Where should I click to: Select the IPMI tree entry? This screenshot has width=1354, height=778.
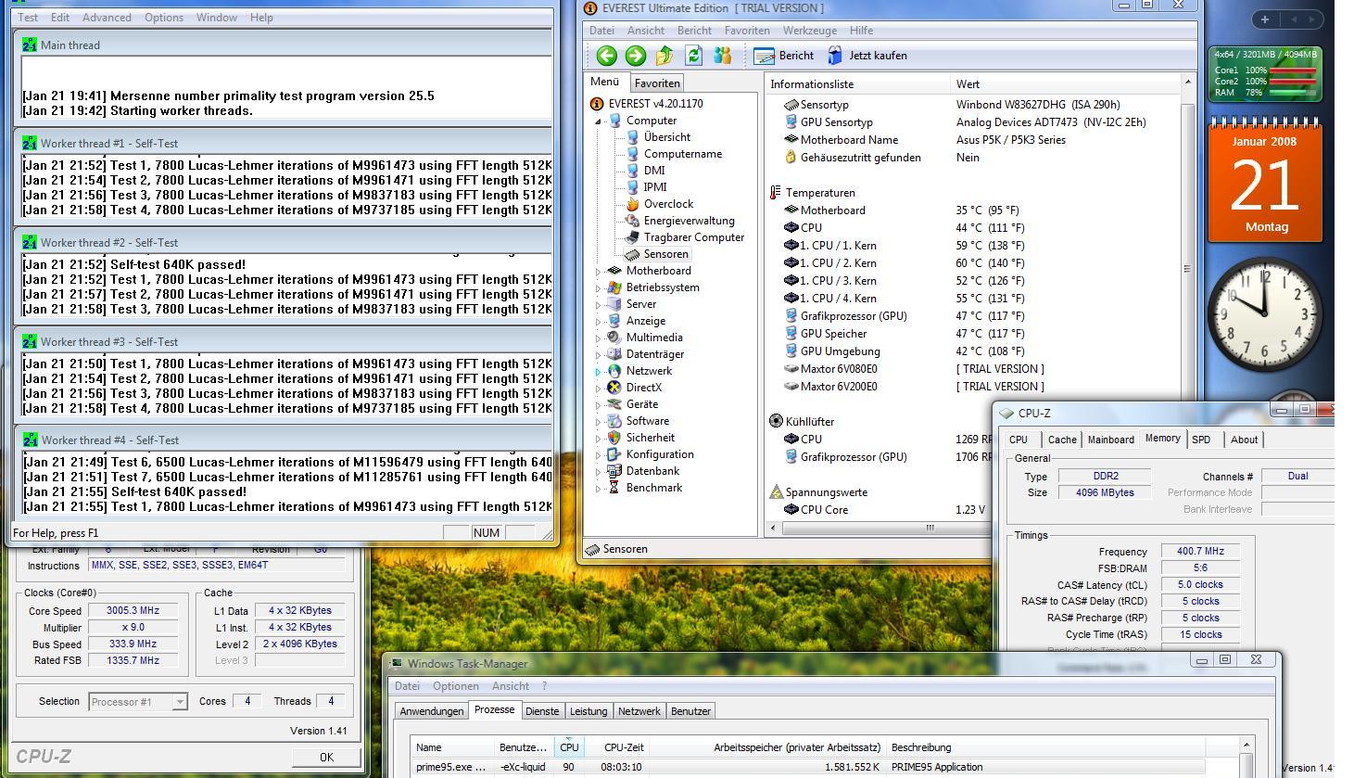click(655, 187)
